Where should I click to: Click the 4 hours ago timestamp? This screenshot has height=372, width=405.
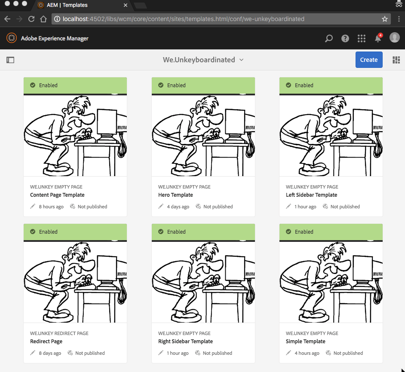point(307,353)
